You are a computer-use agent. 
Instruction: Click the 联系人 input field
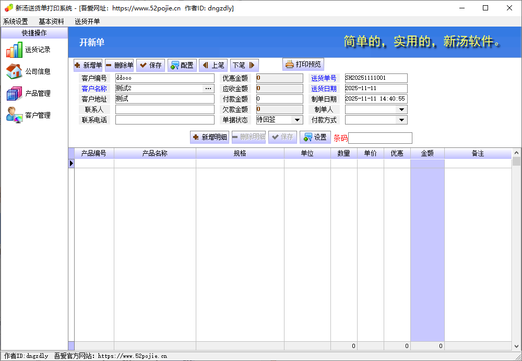[x=165, y=109]
